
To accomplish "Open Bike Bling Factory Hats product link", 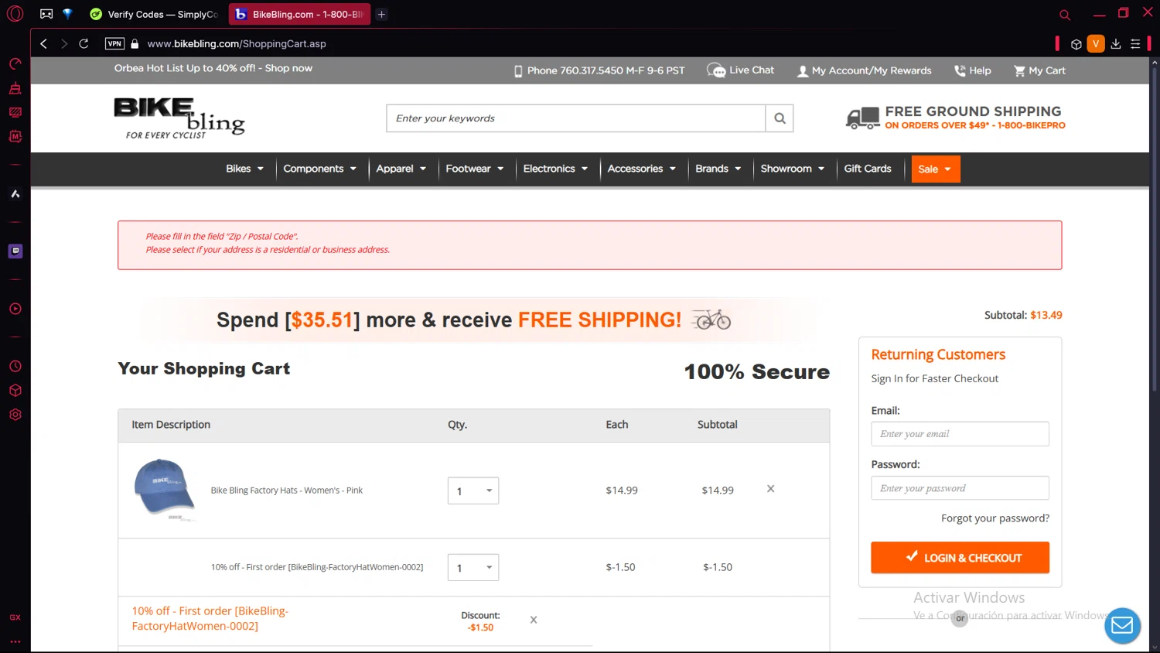I will tap(287, 491).
